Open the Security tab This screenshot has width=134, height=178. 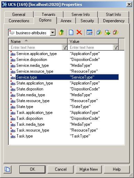87,21
